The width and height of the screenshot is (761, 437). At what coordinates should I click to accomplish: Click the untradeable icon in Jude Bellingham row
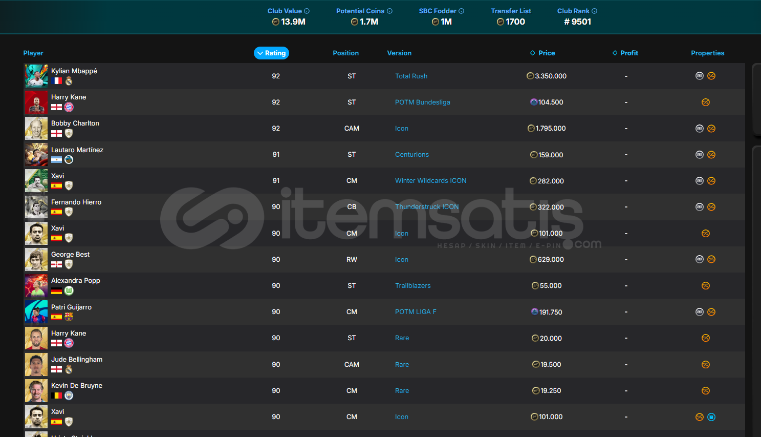pyautogui.click(x=706, y=364)
